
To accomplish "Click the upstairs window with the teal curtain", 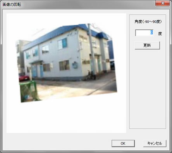I will tap(62, 44).
